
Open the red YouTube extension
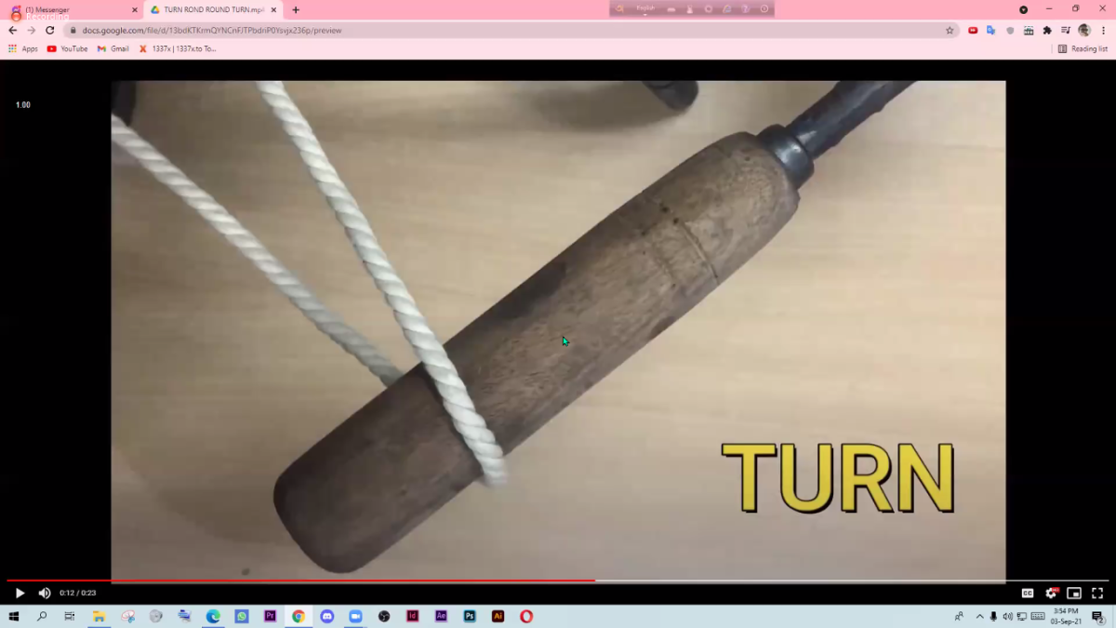(973, 30)
